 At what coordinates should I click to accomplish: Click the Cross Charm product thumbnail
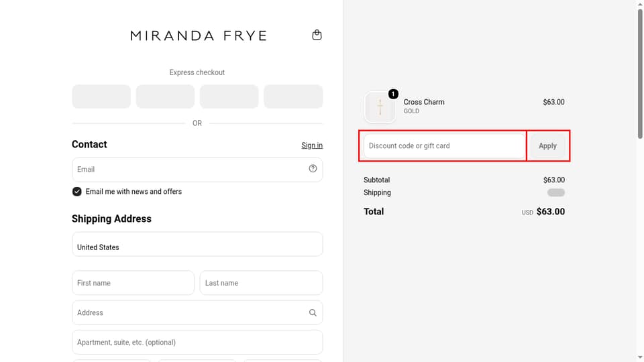pyautogui.click(x=380, y=107)
